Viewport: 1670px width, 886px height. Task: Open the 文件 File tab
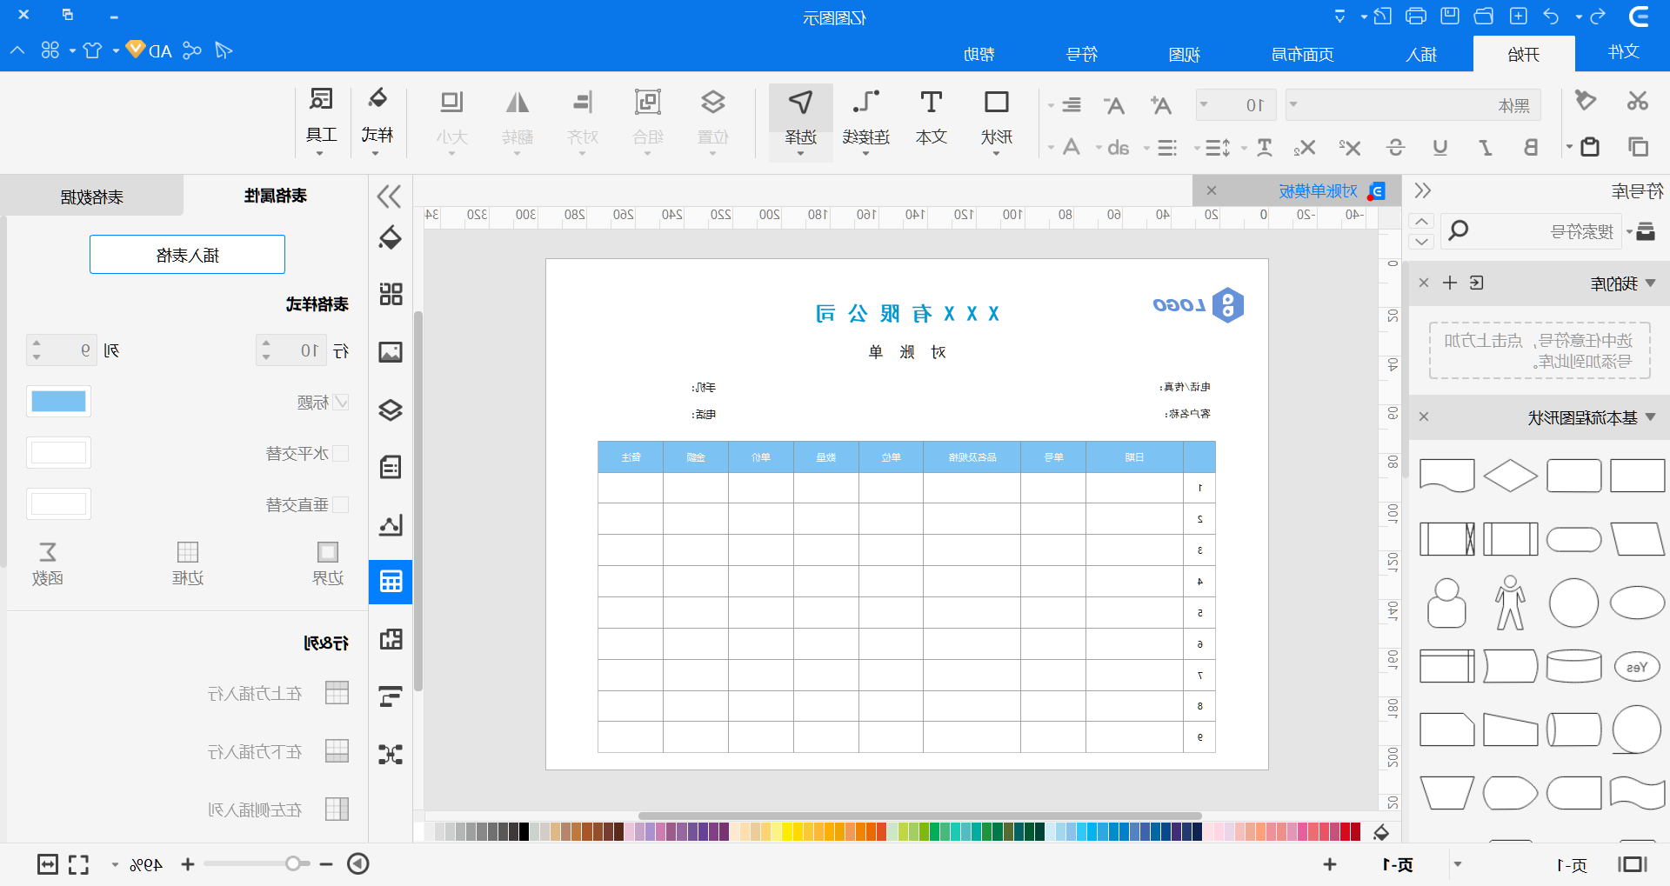[x=1623, y=52]
